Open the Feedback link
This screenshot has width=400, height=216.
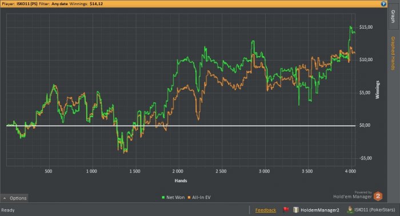pos(266,210)
